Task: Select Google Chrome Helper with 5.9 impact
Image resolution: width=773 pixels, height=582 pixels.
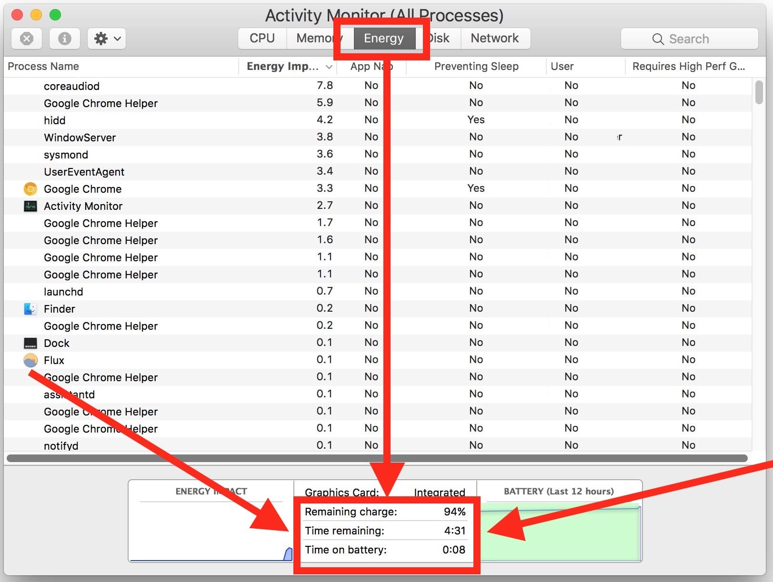Action: tap(378, 103)
